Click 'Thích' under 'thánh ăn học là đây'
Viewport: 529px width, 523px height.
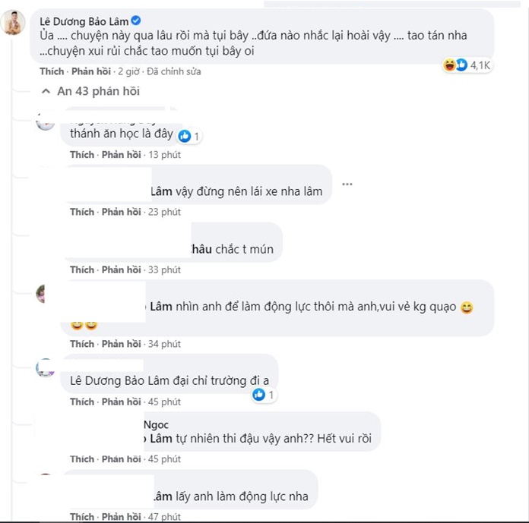(x=81, y=155)
